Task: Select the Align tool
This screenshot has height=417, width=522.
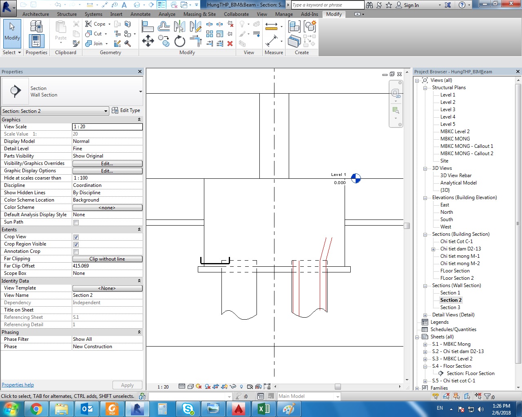Action: pos(148,26)
